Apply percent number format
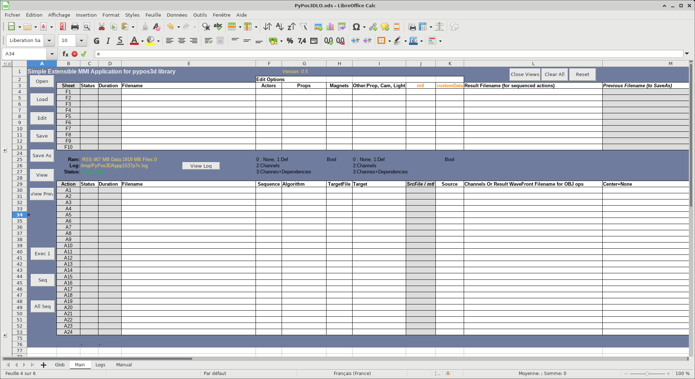The width and height of the screenshot is (695, 379). point(290,41)
